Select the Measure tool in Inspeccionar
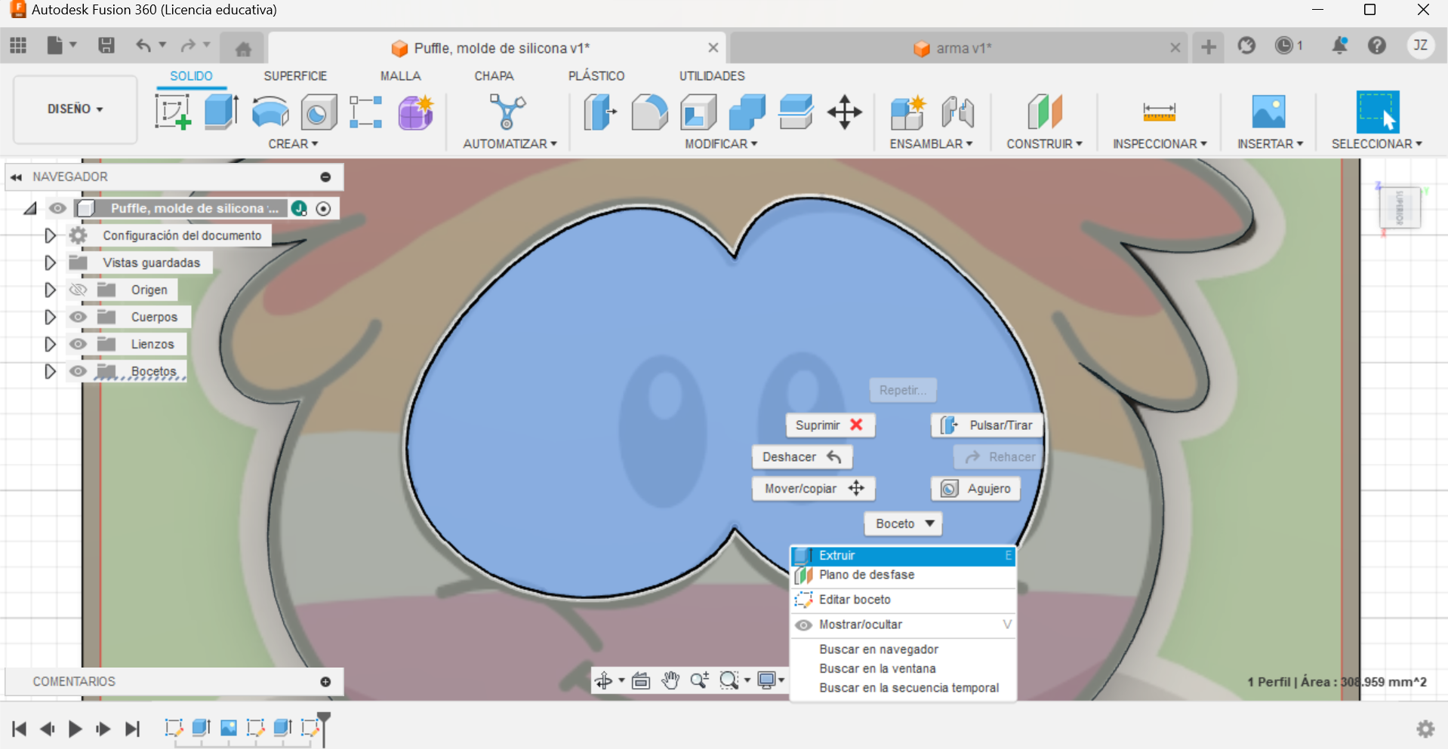The width and height of the screenshot is (1448, 749). [1159, 112]
